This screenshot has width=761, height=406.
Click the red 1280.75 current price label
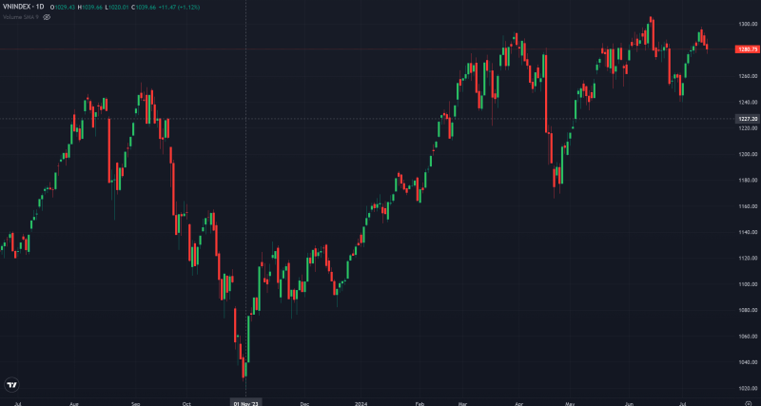click(746, 48)
